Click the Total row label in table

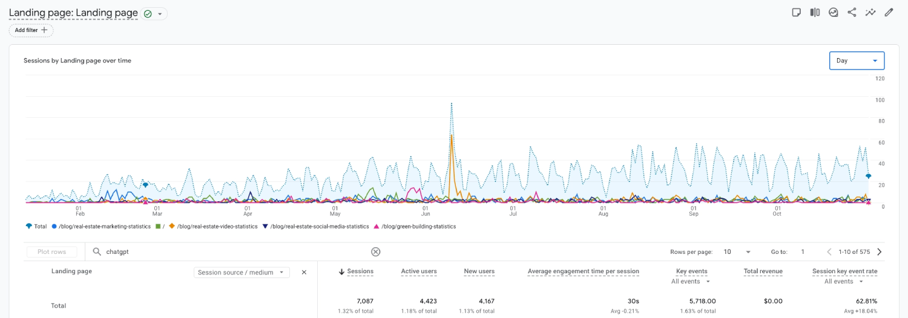tap(59, 306)
